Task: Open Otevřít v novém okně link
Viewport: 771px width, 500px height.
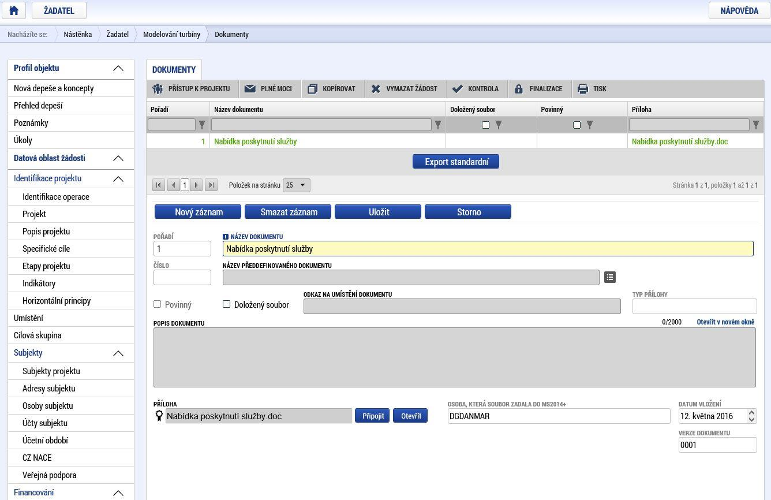Action: pos(725,322)
